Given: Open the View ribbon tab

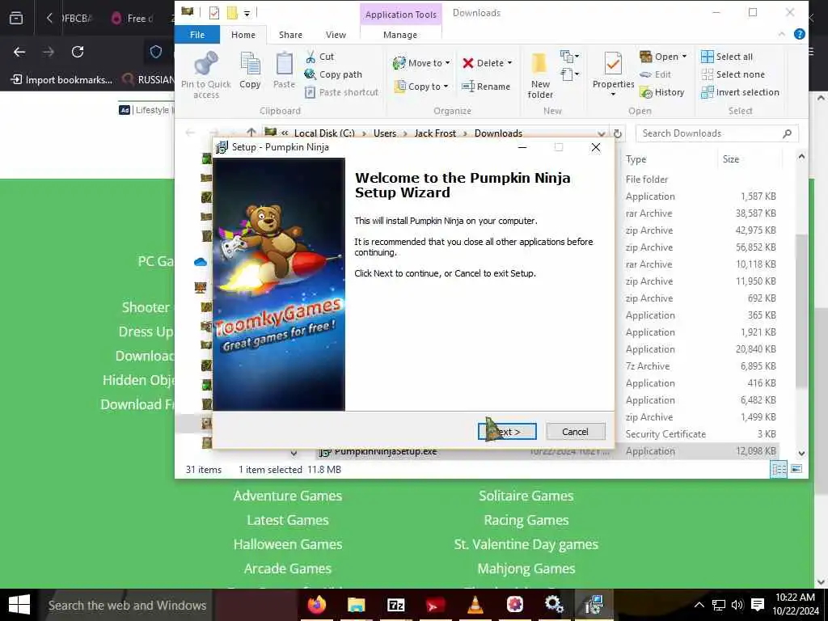Looking at the screenshot, I should [x=336, y=35].
